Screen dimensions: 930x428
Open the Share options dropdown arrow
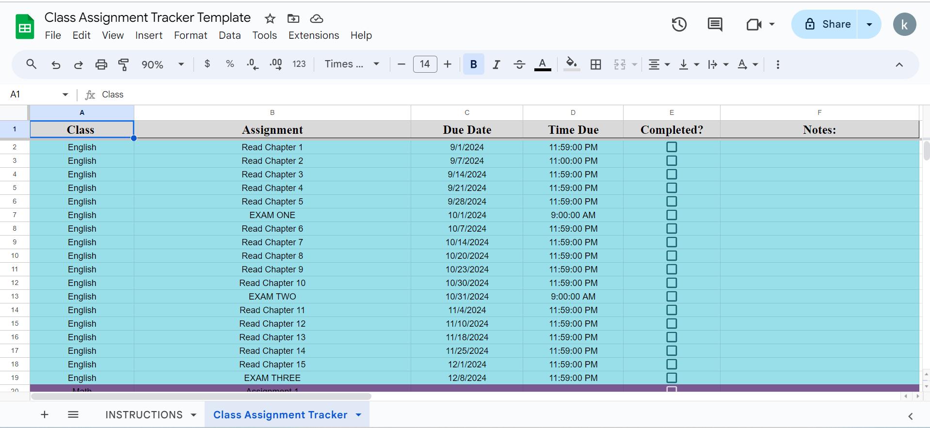pyautogui.click(x=869, y=24)
